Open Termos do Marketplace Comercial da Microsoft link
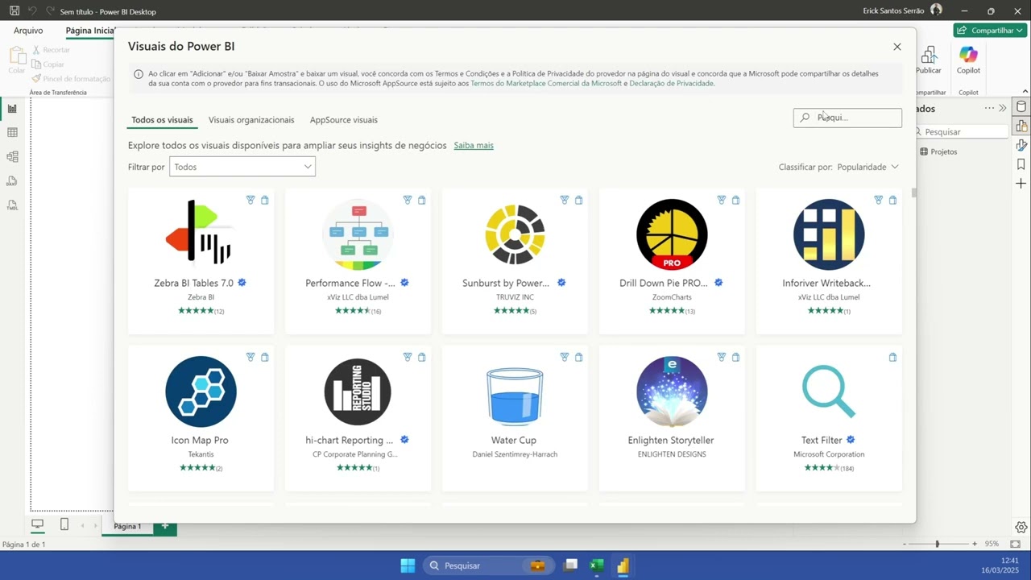The width and height of the screenshot is (1031, 580). point(546,83)
